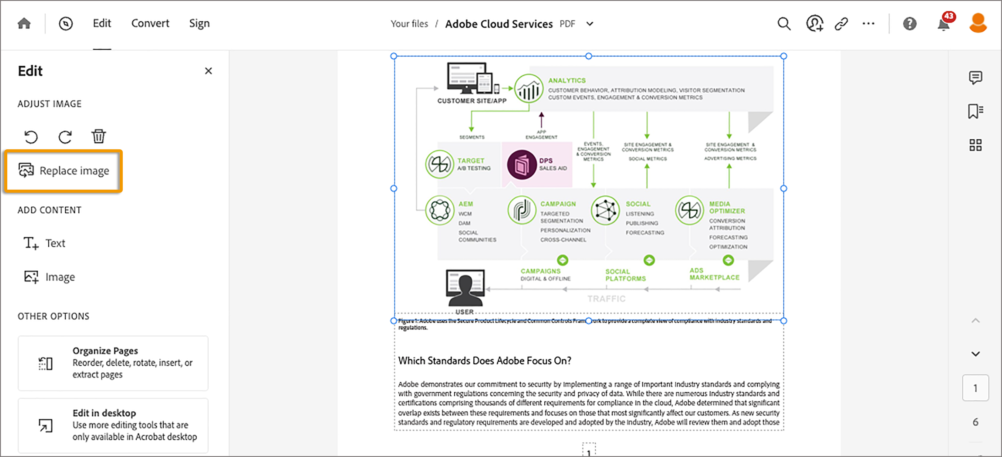Open the bookmarks panel icon
This screenshot has height=457, width=1002.
[x=975, y=111]
